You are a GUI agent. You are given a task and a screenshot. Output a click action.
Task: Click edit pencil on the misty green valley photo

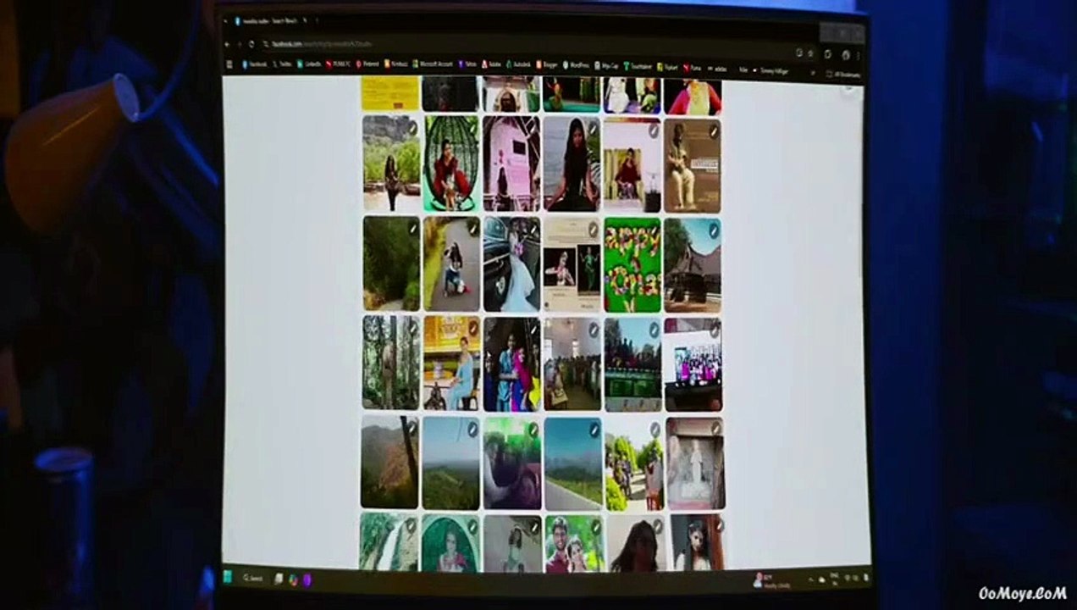472,429
